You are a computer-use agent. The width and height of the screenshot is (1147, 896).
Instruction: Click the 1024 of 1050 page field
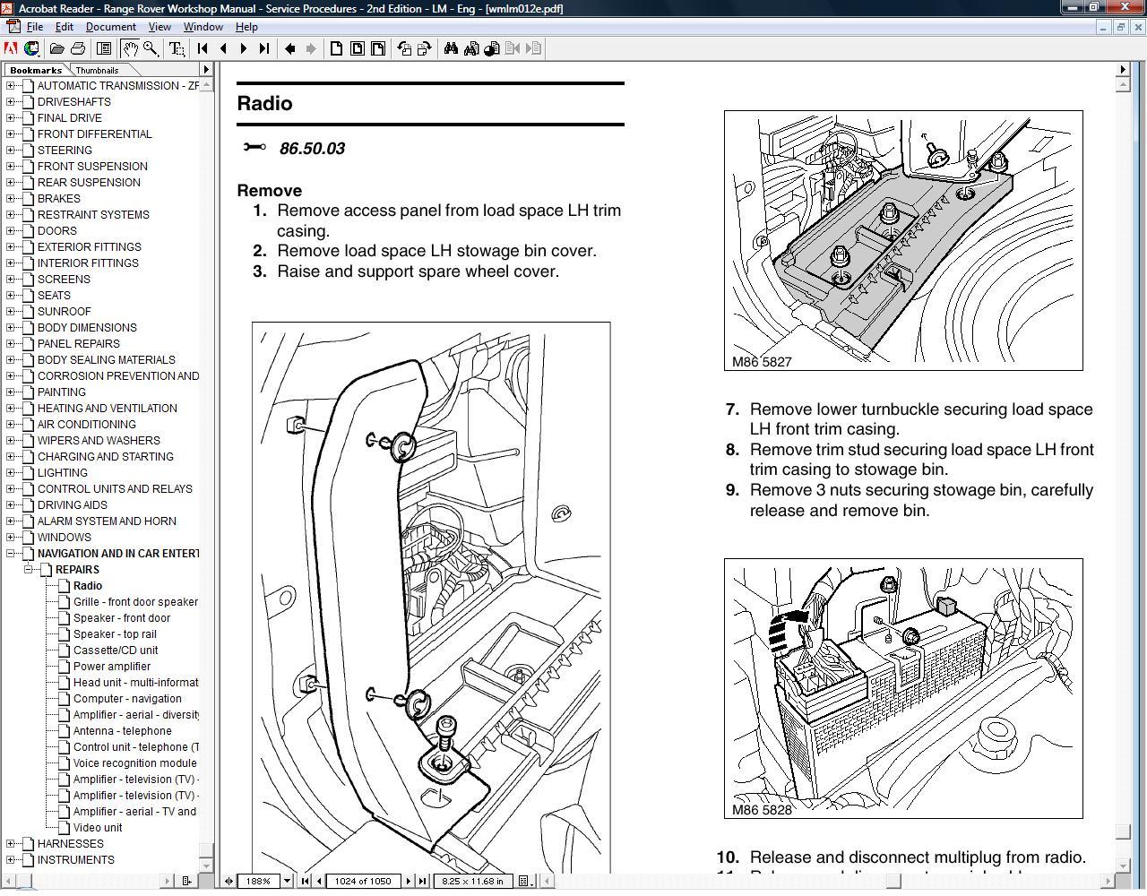pos(364,881)
